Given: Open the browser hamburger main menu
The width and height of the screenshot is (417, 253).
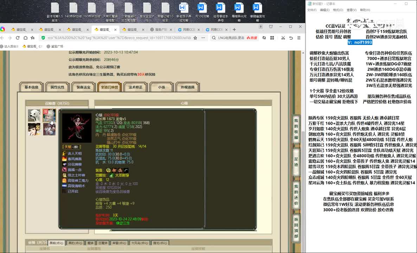Looking at the screenshot, I should click(299, 38).
